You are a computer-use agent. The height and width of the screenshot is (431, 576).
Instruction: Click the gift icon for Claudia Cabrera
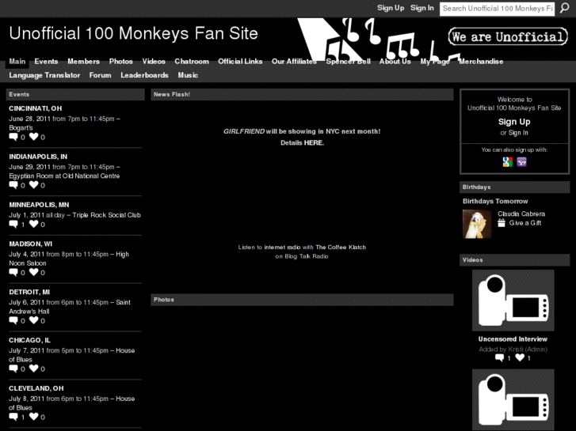click(502, 223)
